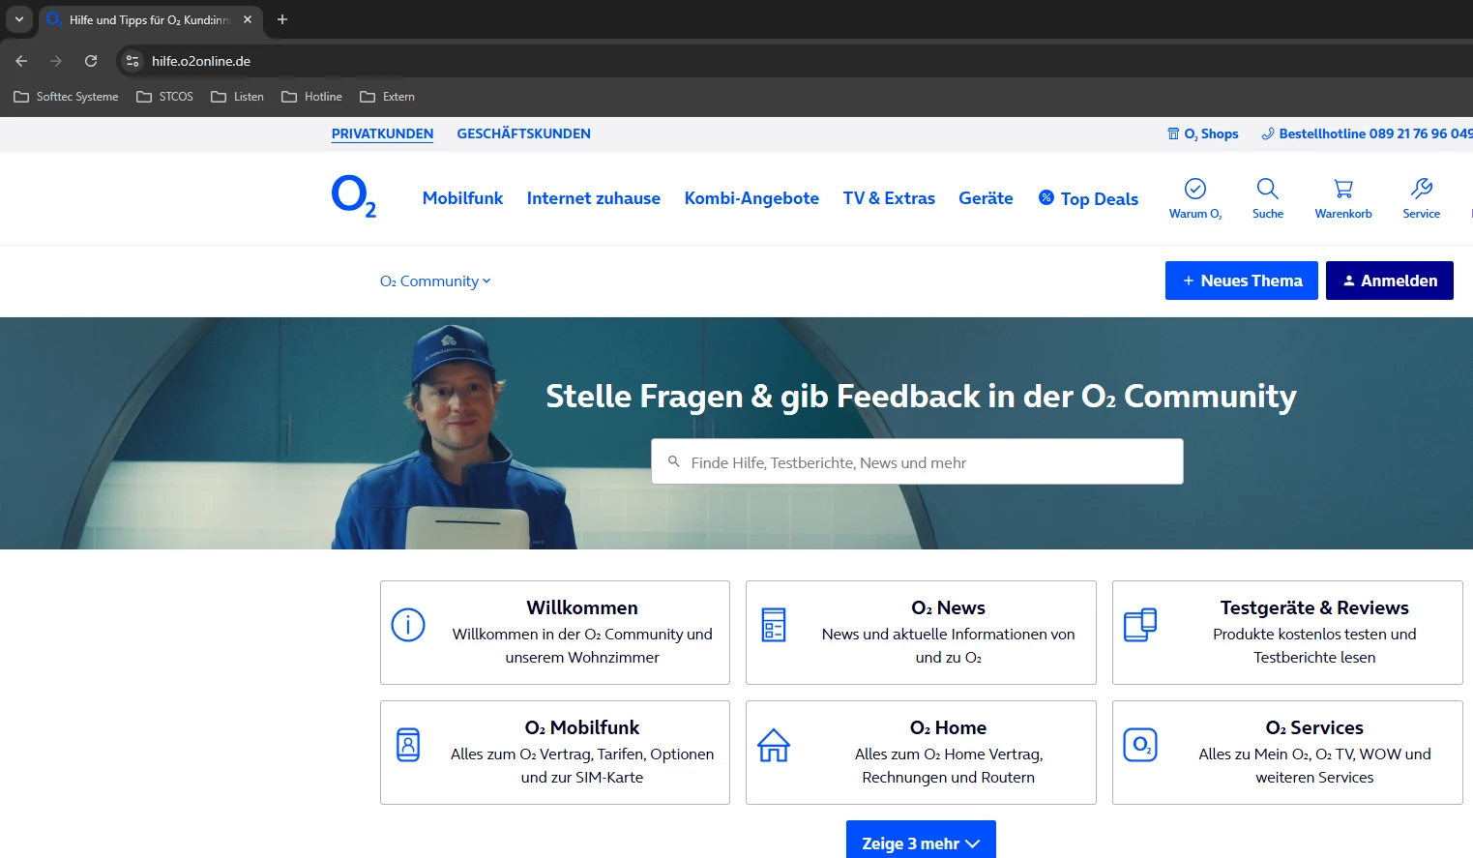Select the Hilfe und Tipps browser tab
Screen dimensions: 1473x858
151,19
